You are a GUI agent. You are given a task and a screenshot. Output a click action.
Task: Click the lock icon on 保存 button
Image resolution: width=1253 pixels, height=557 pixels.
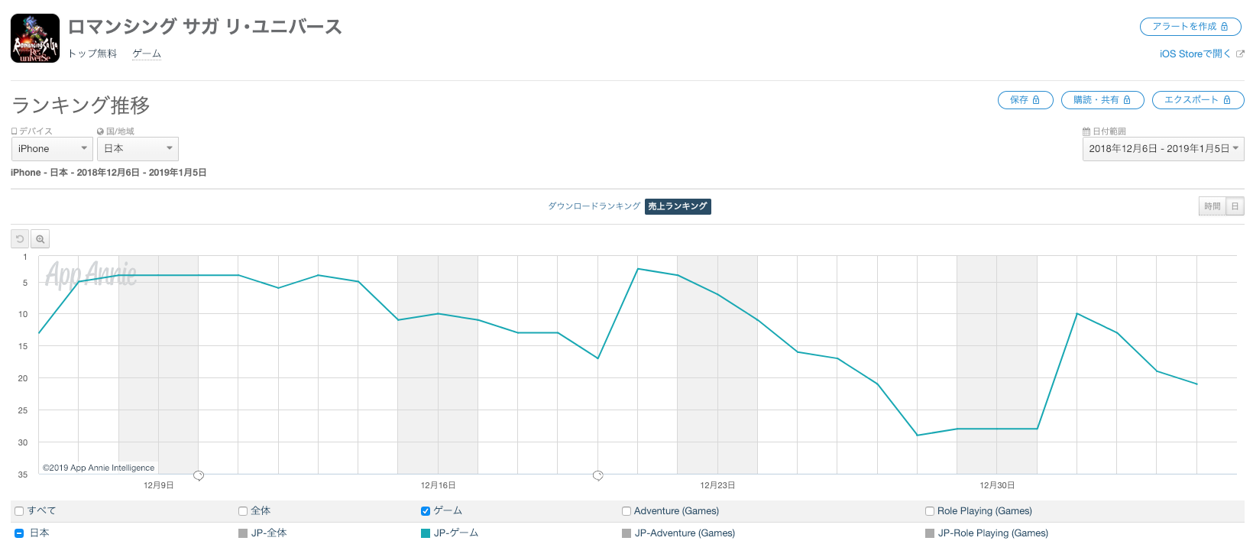coord(1036,100)
